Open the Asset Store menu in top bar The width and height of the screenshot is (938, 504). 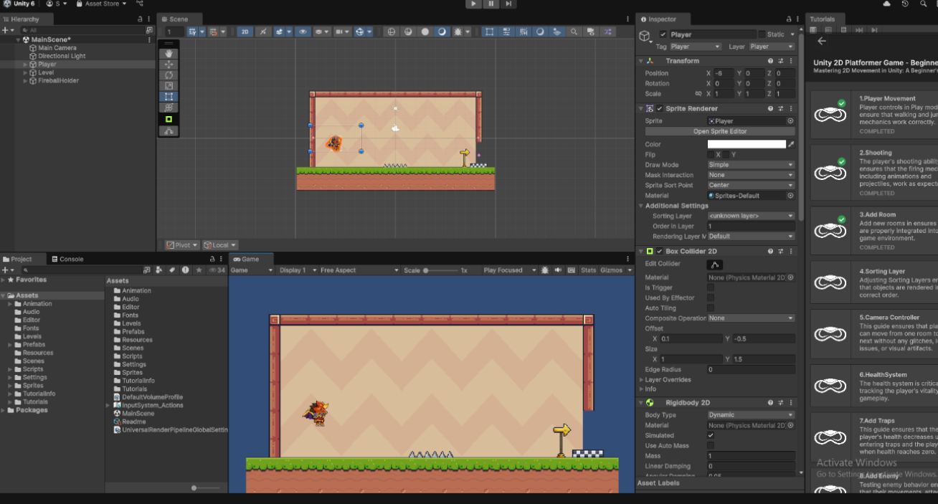(x=103, y=4)
